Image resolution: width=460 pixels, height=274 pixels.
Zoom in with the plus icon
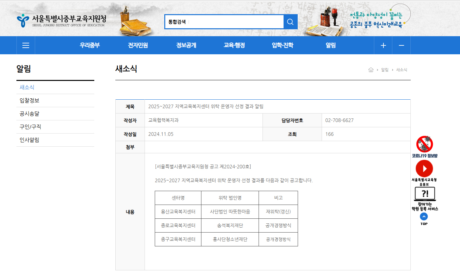click(x=383, y=45)
